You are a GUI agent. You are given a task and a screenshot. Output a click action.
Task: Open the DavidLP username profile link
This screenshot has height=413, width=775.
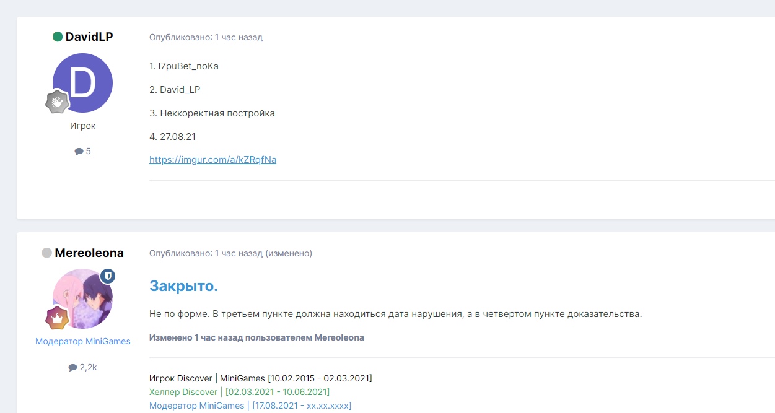(x=89, y=37)
